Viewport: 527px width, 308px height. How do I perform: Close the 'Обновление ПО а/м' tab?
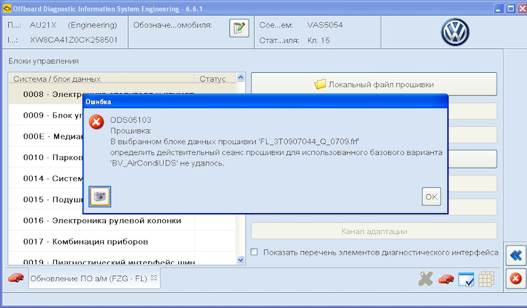(154, 278)
